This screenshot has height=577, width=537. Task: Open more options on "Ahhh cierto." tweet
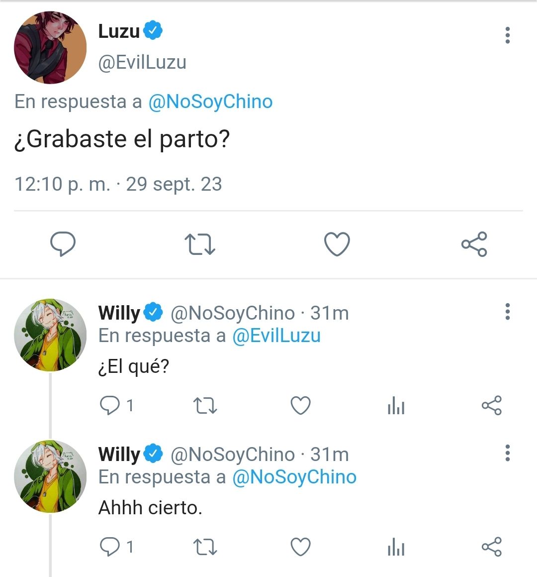click(x=507, y=453)
